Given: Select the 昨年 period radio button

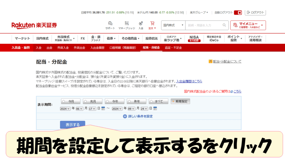Looking at the screenshot, I should (x=129, y=101).
